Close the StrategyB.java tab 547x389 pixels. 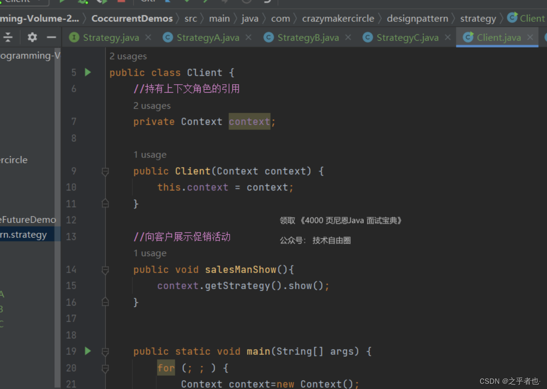(348, 37)
